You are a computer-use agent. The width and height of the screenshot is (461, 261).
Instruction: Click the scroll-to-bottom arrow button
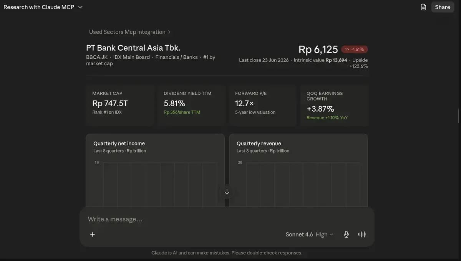(x=227, y=192)
